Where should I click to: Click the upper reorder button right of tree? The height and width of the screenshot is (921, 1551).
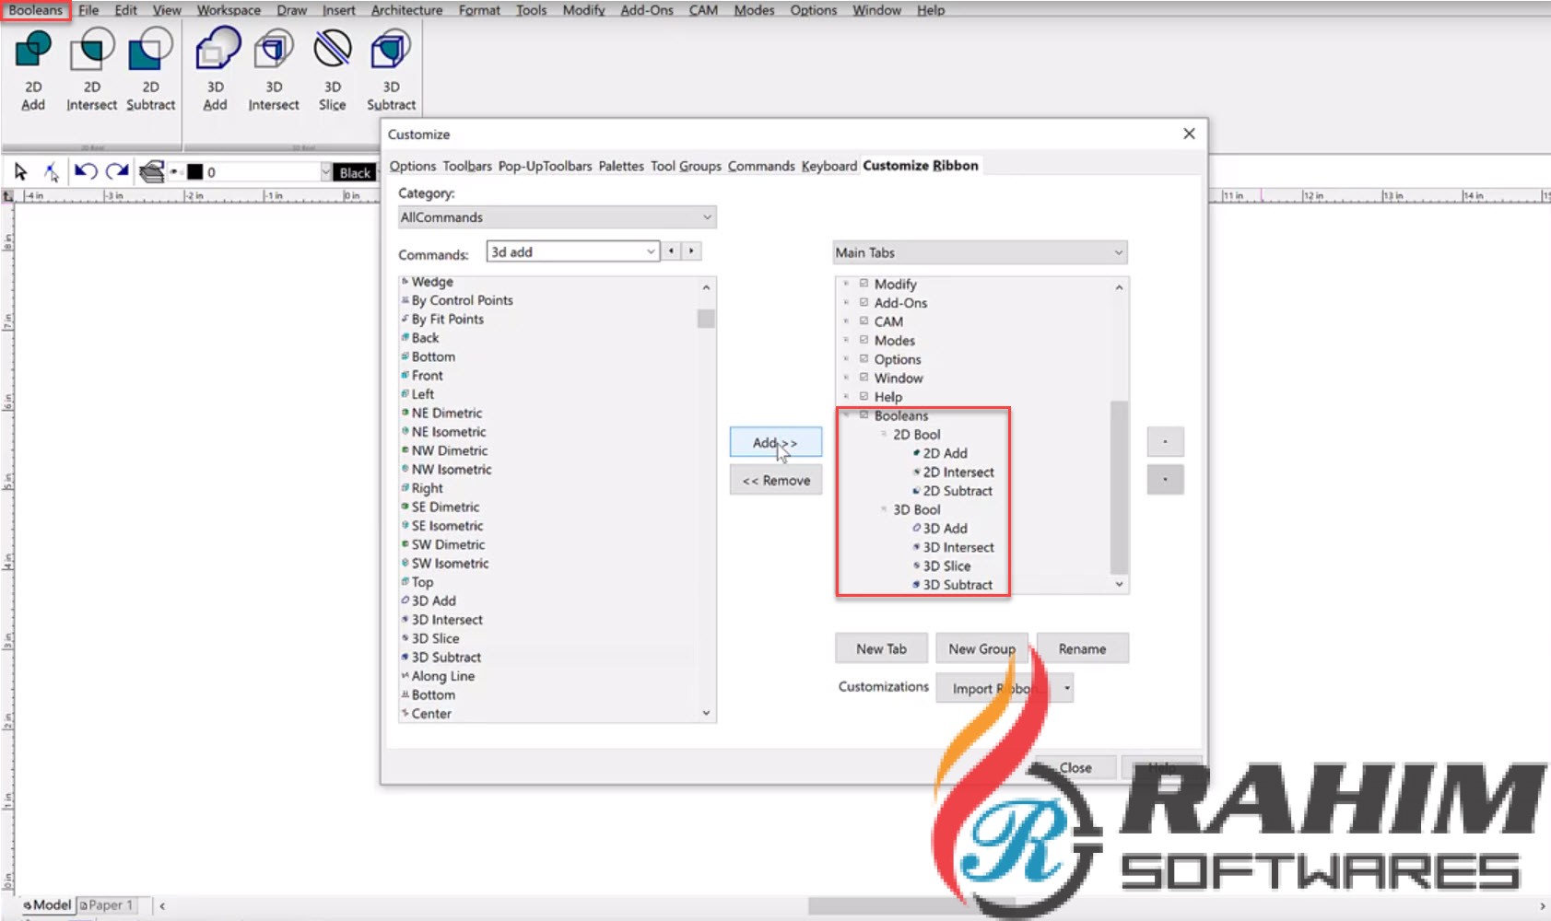coord(1165,442)
